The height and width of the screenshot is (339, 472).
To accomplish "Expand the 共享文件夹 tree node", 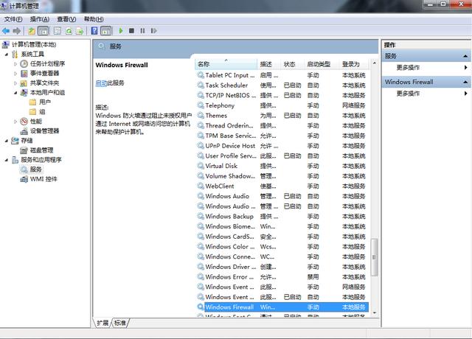I will [x=15, y=83].
